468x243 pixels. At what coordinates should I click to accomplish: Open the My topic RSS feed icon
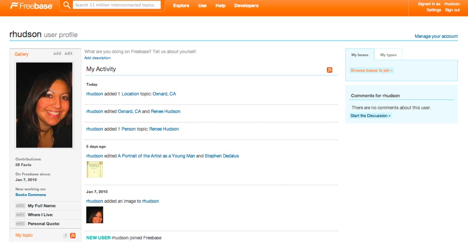73,236
